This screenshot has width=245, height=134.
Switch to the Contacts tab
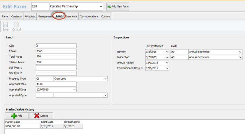point(17,16)
